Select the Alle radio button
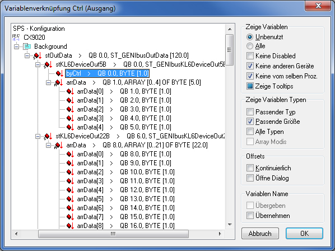This screenshot has width=335, height=251. 249,46
